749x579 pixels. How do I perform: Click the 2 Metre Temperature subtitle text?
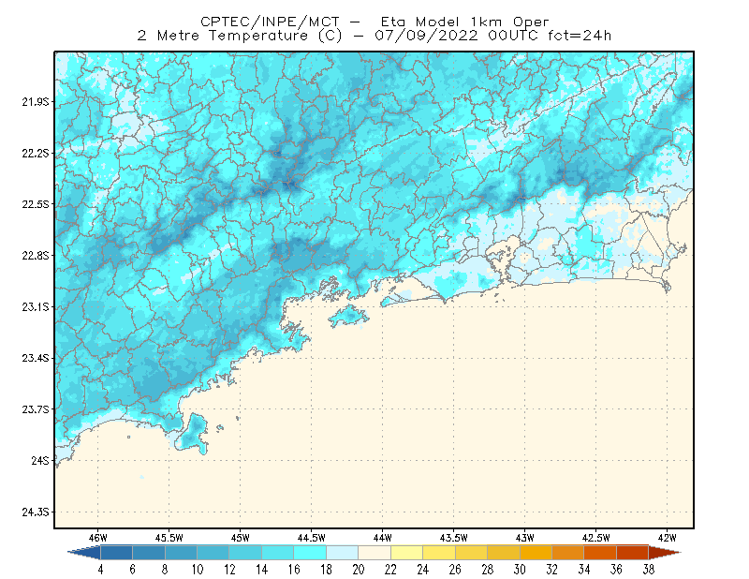point(223,36)
